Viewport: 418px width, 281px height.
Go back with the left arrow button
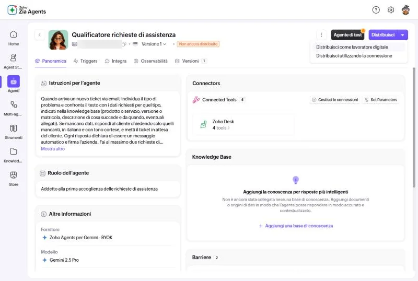click(x=40, y=34)
